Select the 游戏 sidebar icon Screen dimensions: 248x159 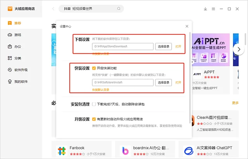point(10,35)
